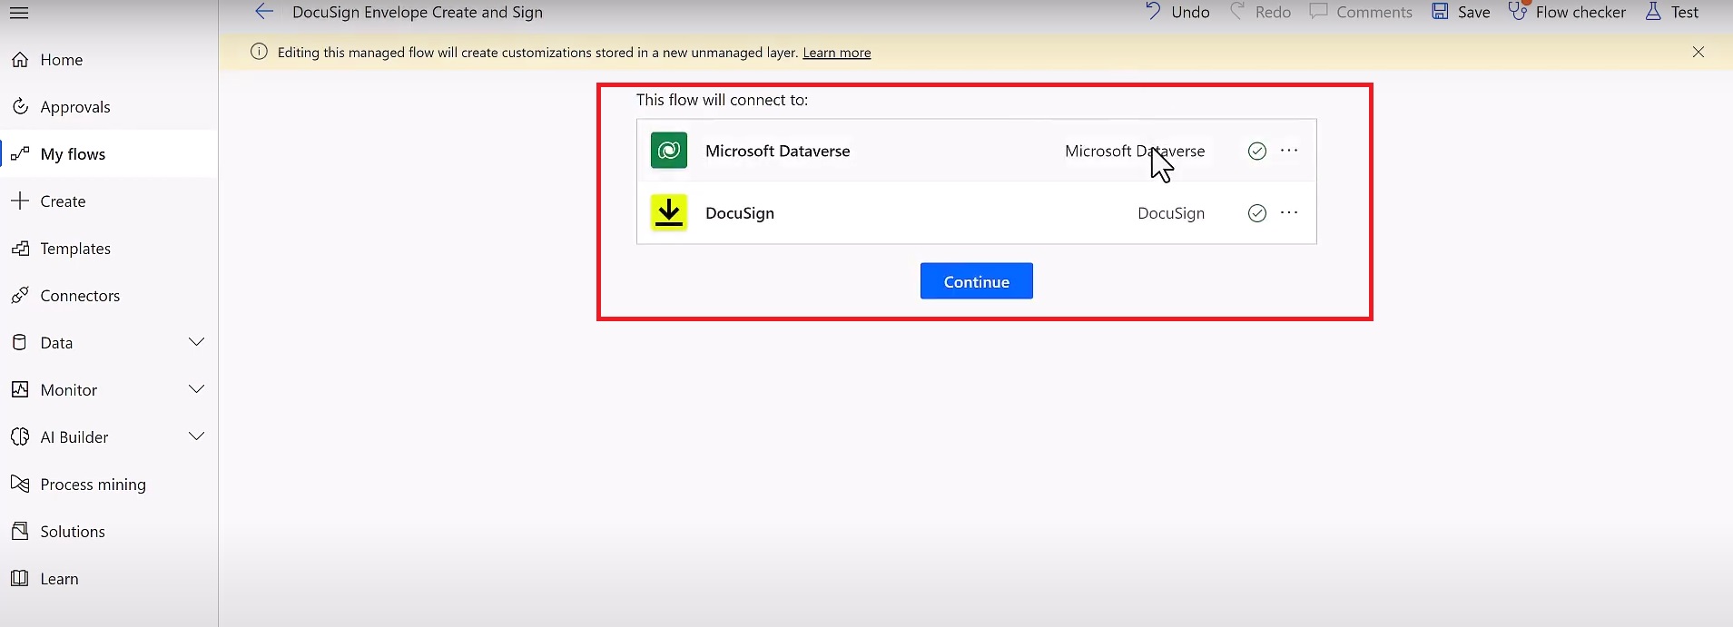Open Flow checker stethoscope icon
Viewport: 1733px width, 627px height.
point(1518,12)
